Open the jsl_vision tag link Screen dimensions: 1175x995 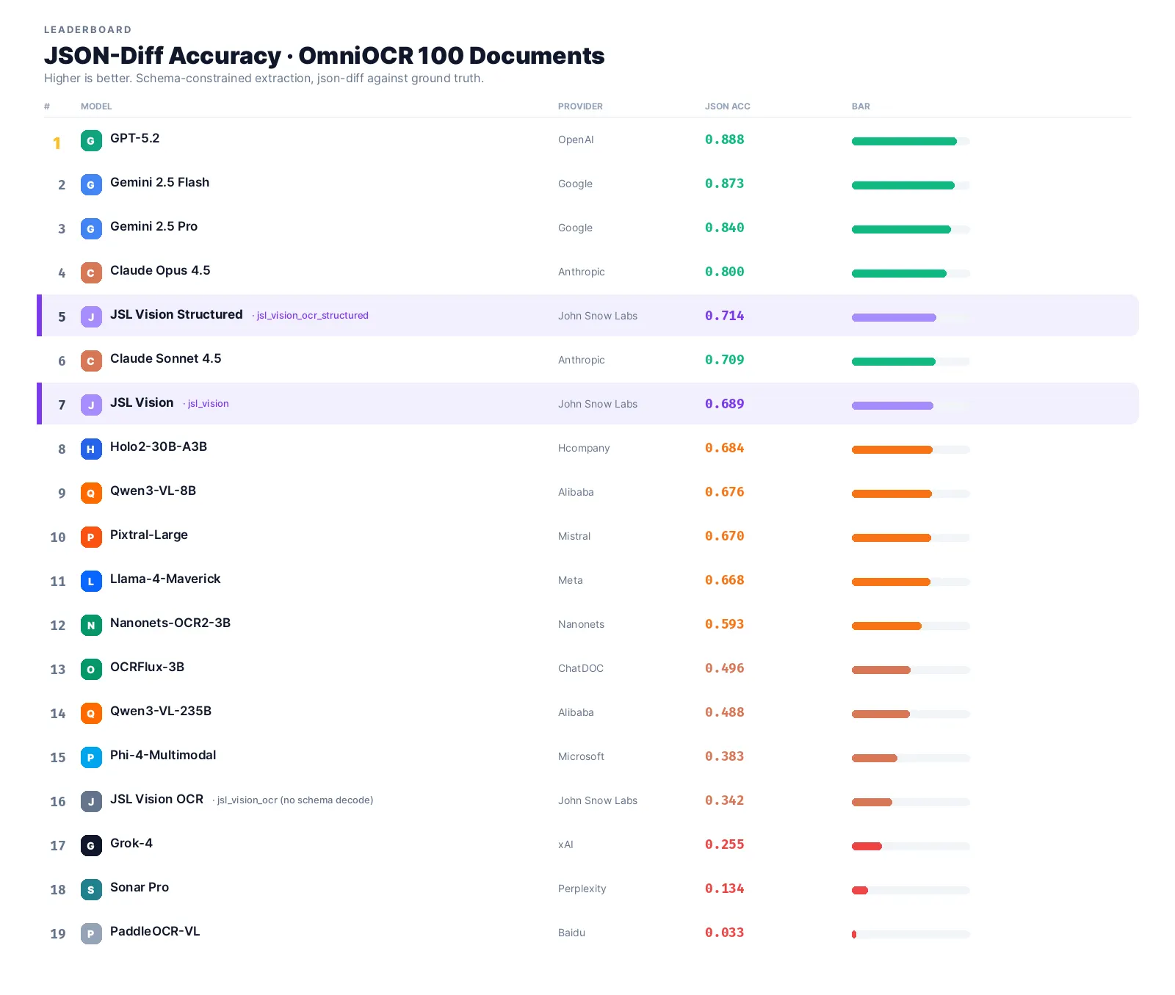pos(208,404)
